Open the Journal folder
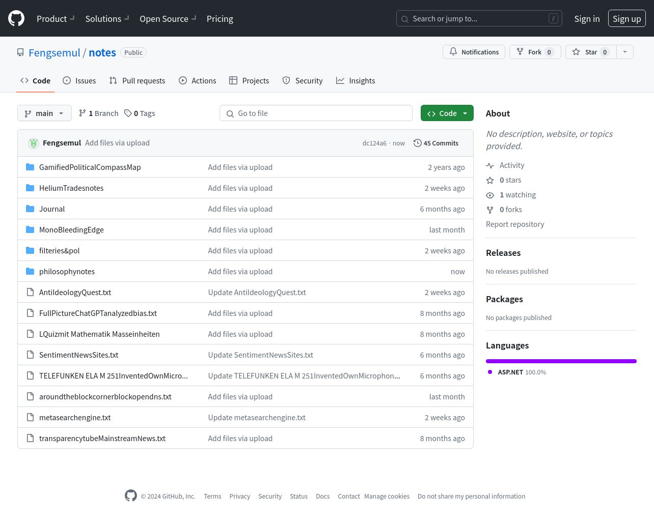The width and height of the screenshot is (654, 523). tap(52, 209)
